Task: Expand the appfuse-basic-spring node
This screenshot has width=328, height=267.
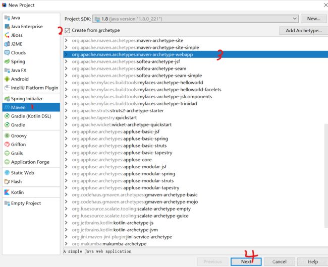Action: pyautogui.click(x=66, y=139)
